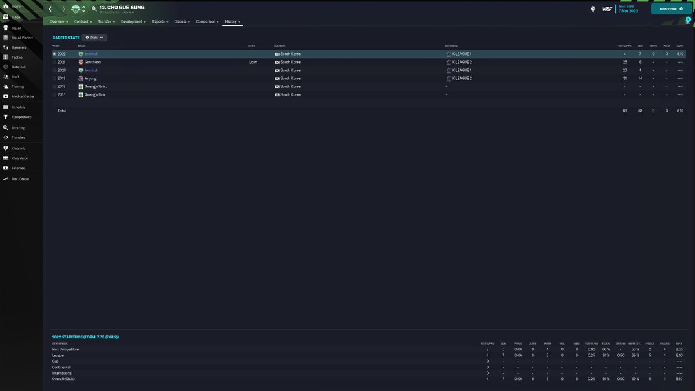The width and height of the screenshot is (695, 391).
Task: Open the football help icon near date
Action: pyautogui.click(x=593, y=9)
